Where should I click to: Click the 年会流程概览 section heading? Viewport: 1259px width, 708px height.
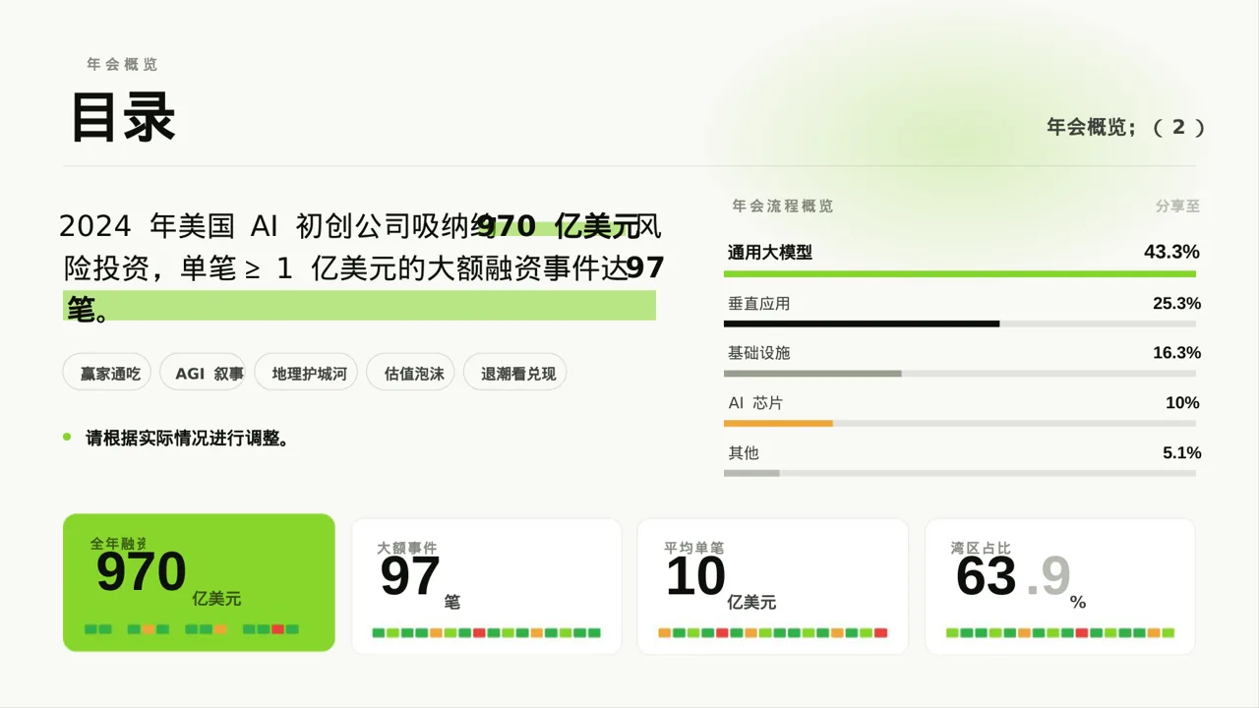click(x=783, y=206)
